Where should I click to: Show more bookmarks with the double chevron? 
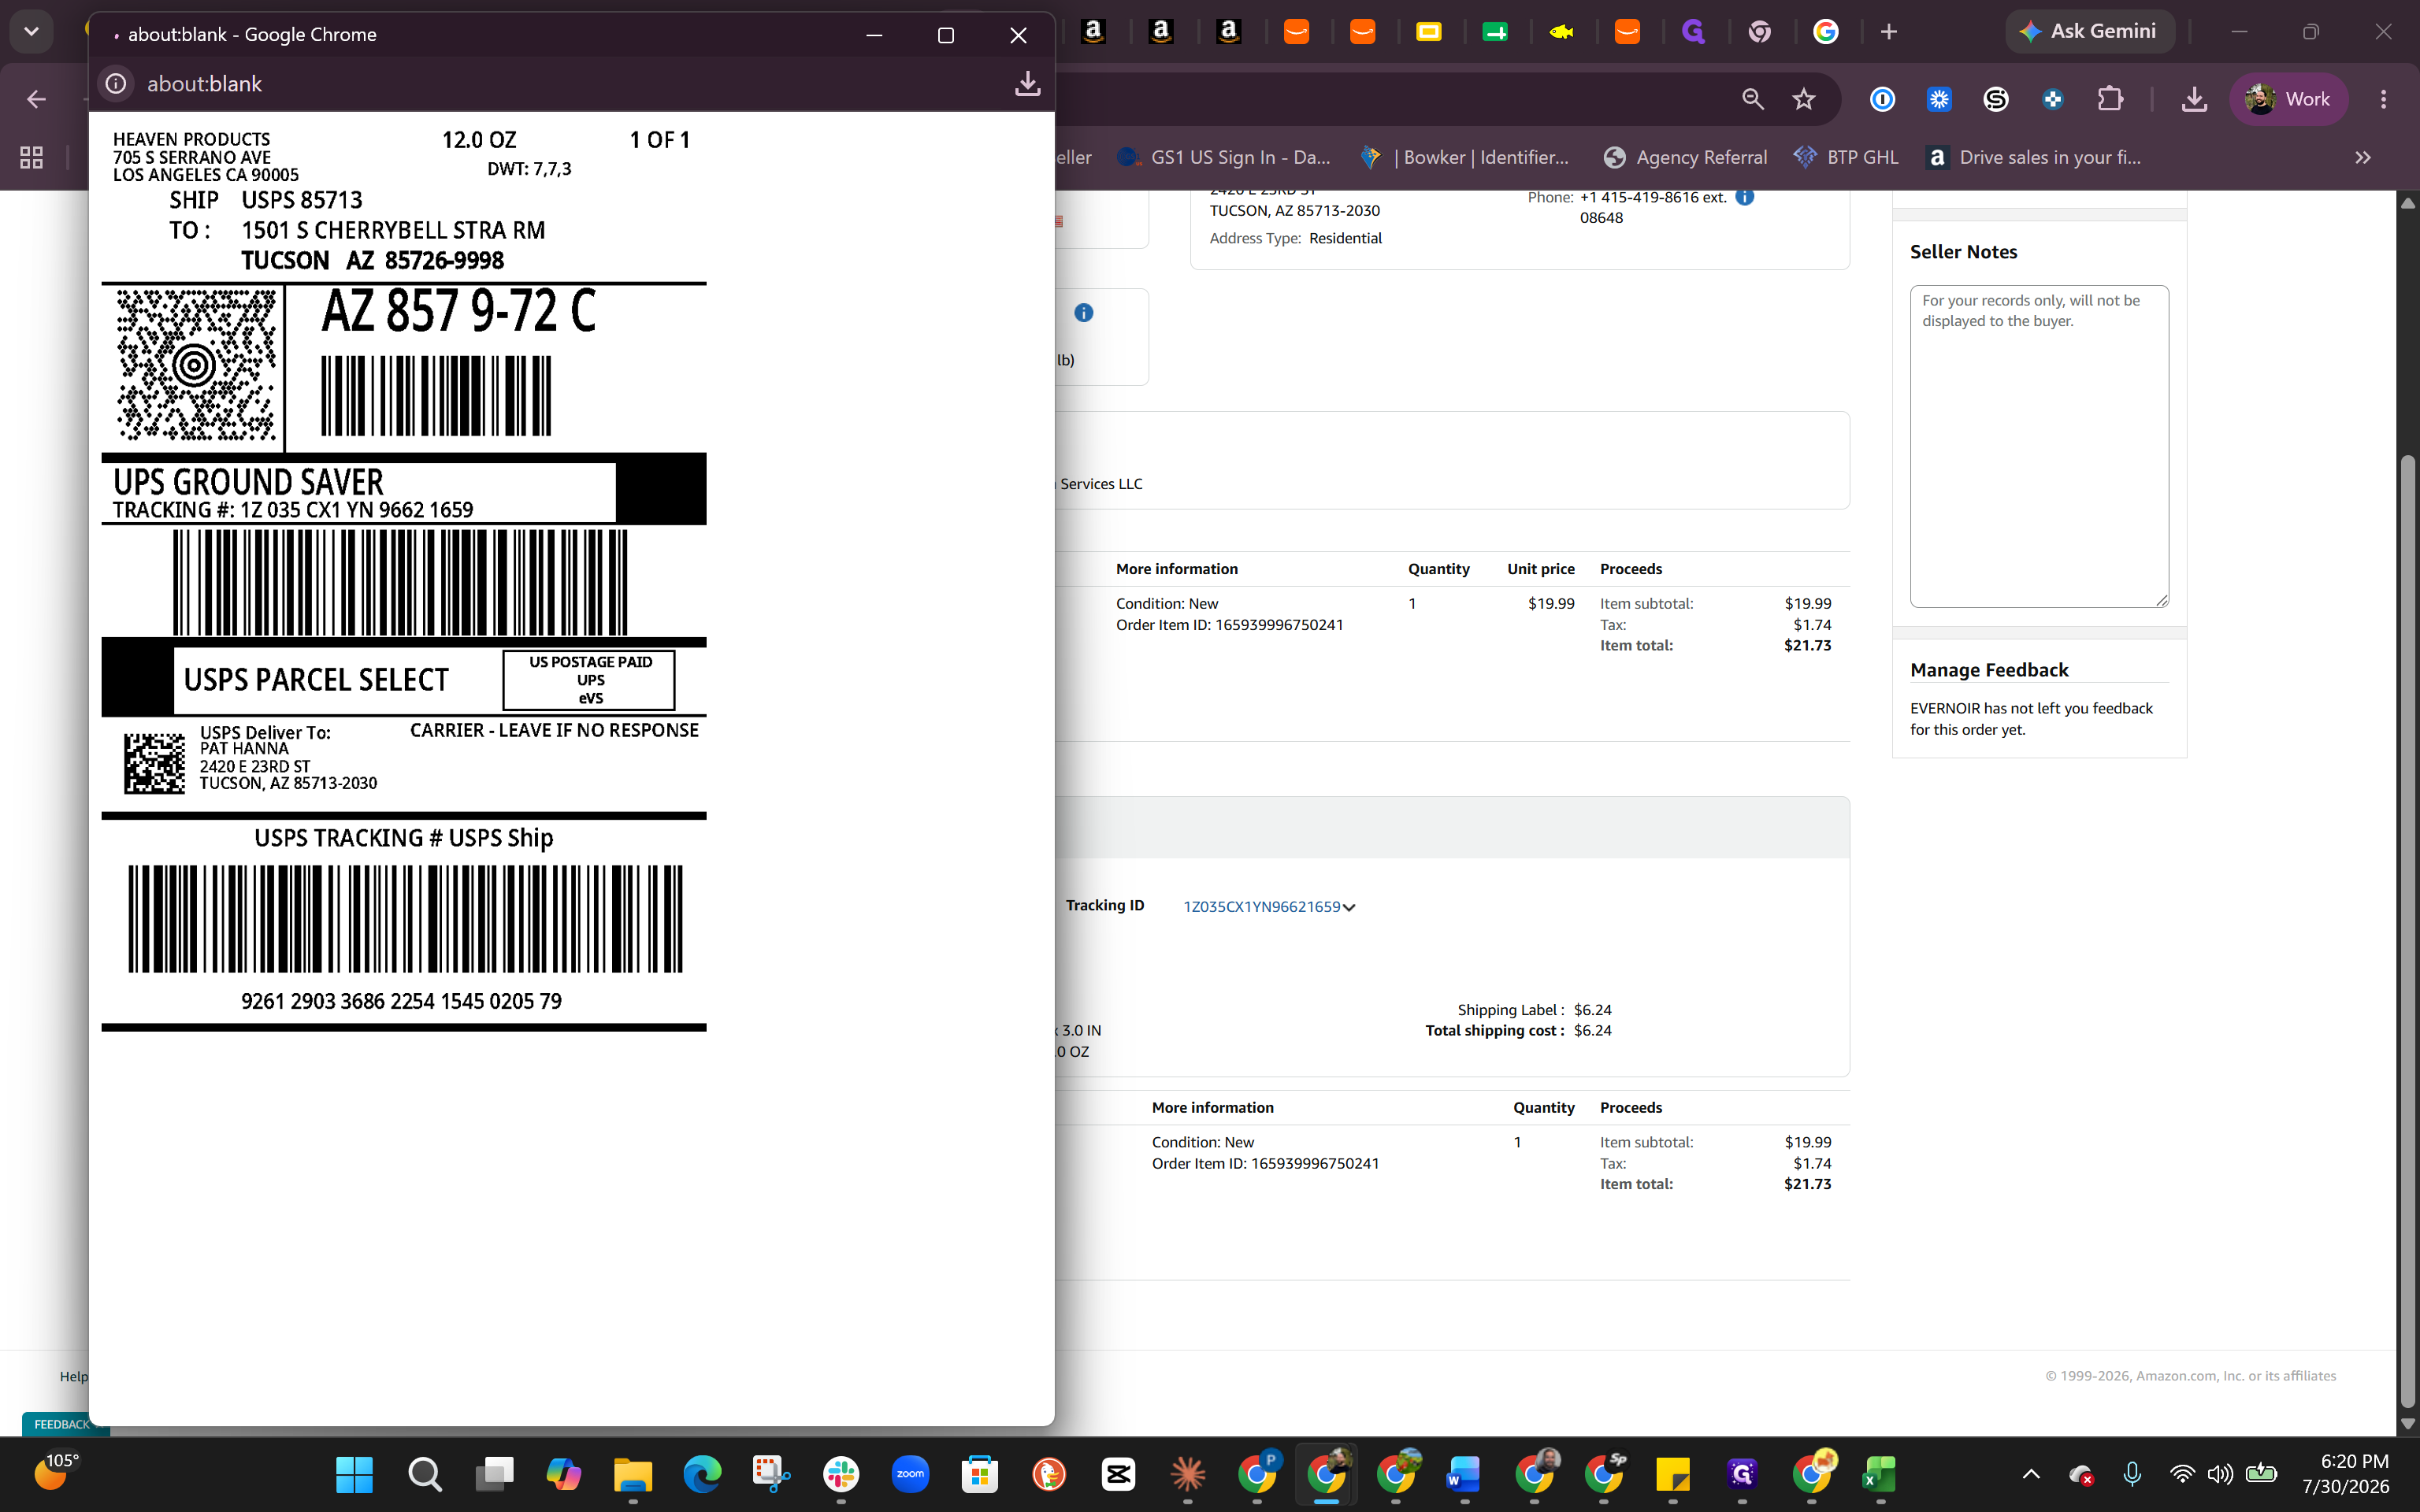pyautogui.click(x=2362, y=157)
